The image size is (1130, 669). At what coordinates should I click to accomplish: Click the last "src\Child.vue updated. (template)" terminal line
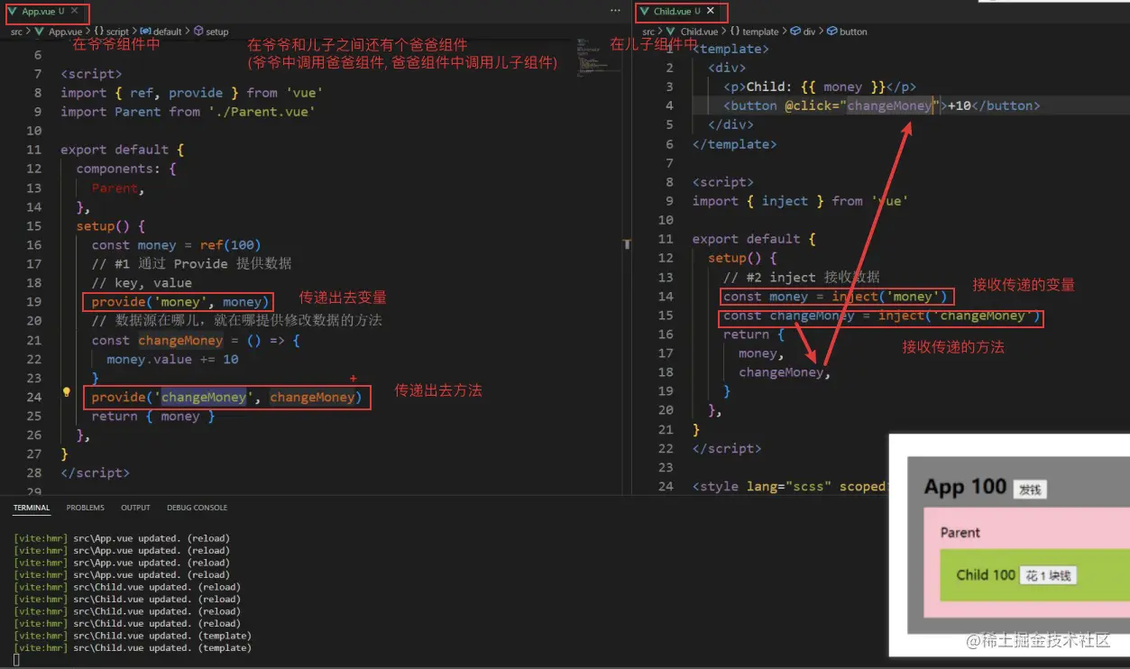click(133, 647)
